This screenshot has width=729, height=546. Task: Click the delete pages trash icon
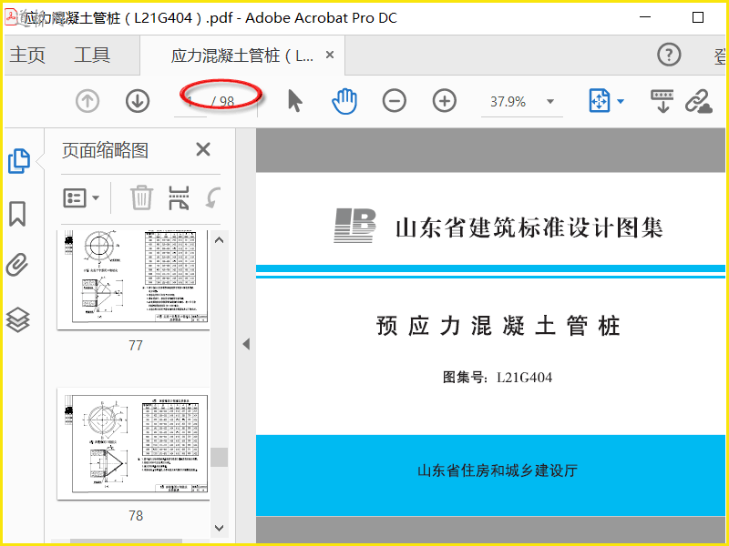(141, 197)
